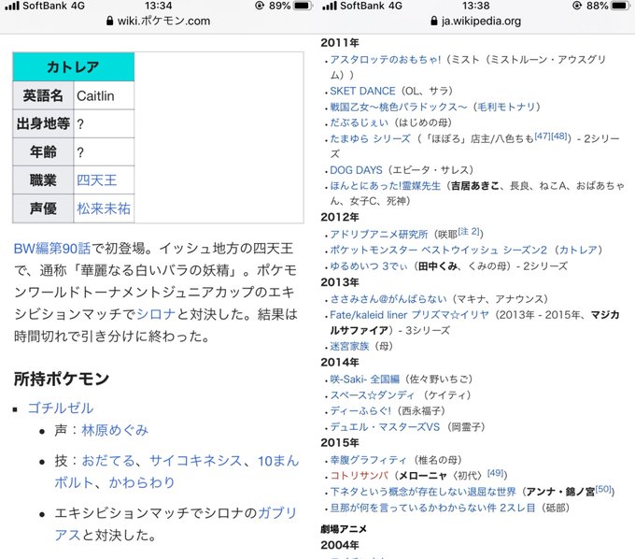Tap the right phone's rotation lock icon

pos(577,6)
